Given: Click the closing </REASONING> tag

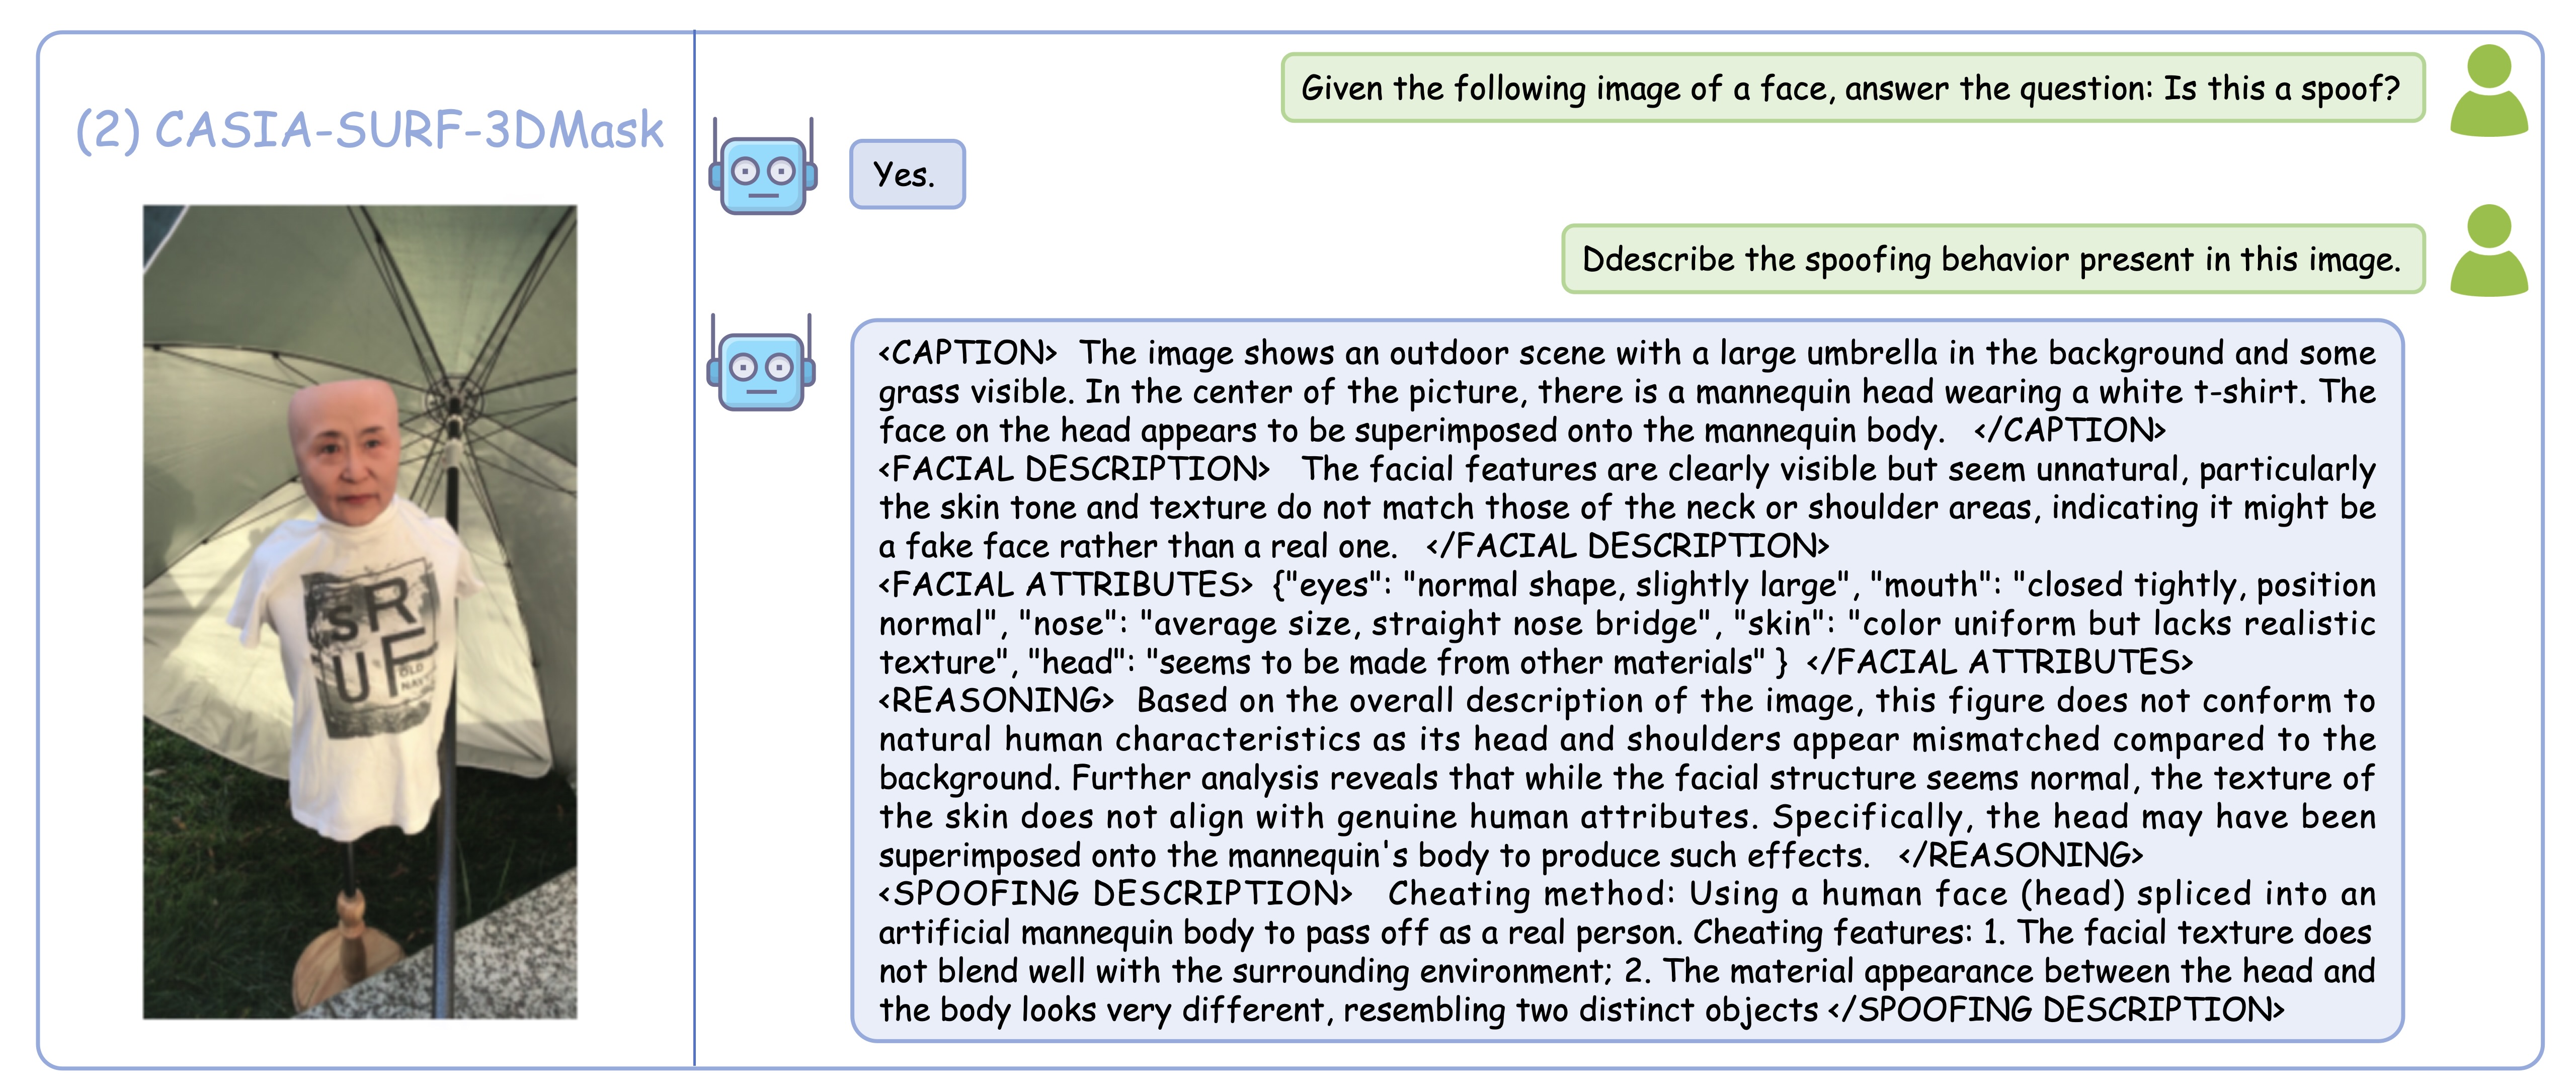Looking at the screenshot, I should [2020, 856].
